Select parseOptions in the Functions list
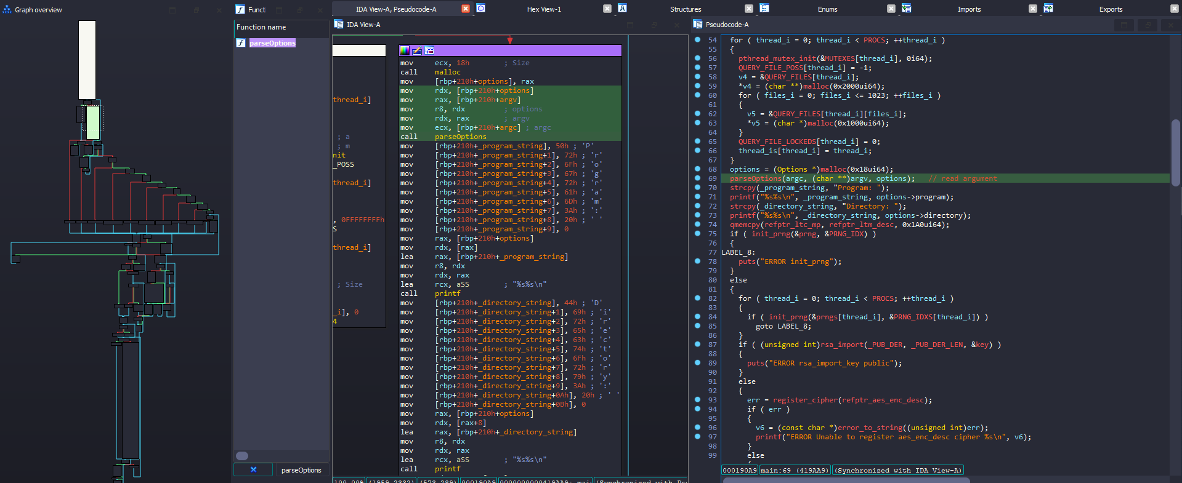The height and width of the screenshot is (483, 1182). (272, 43)
